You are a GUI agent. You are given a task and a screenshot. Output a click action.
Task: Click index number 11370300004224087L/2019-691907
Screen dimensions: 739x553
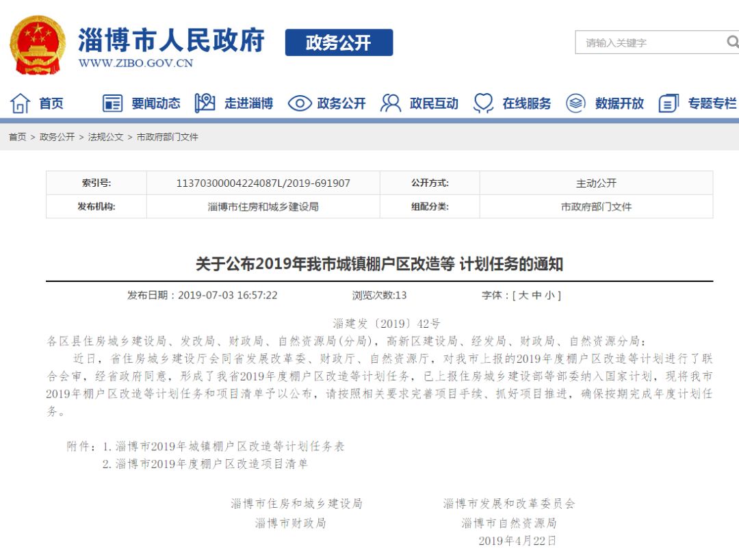(263, 183)
